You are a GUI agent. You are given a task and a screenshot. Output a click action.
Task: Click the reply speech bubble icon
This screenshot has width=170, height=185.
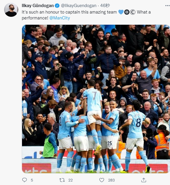coord(24,180)
